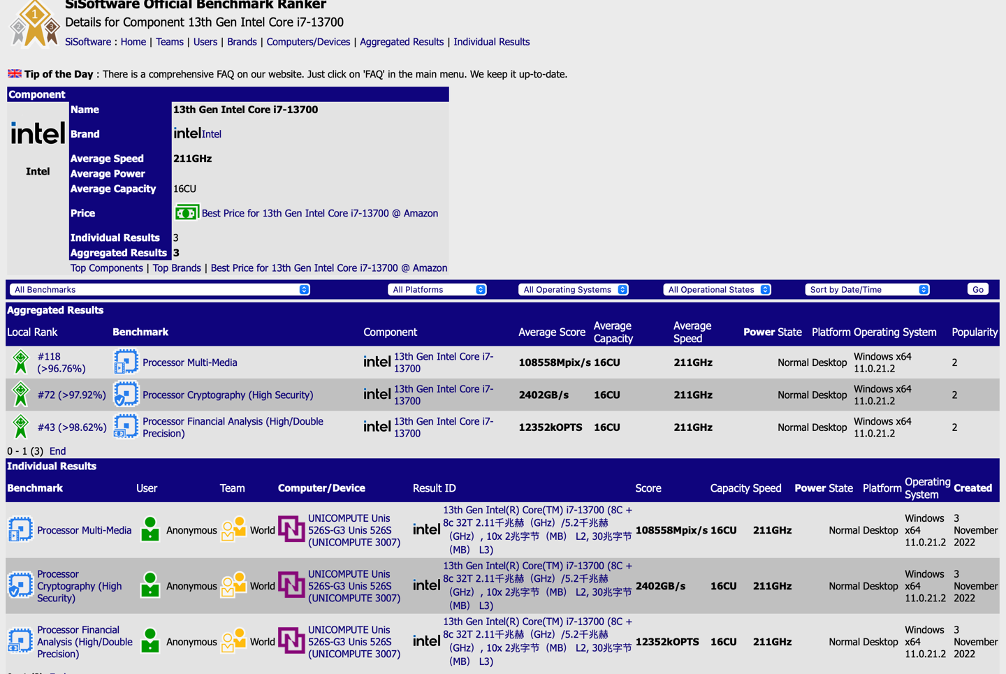The width and height of the screenshot is (1006, 674).
Task: Click green Anonymous user icon in Cryptography row
Action: click(150, 585)
